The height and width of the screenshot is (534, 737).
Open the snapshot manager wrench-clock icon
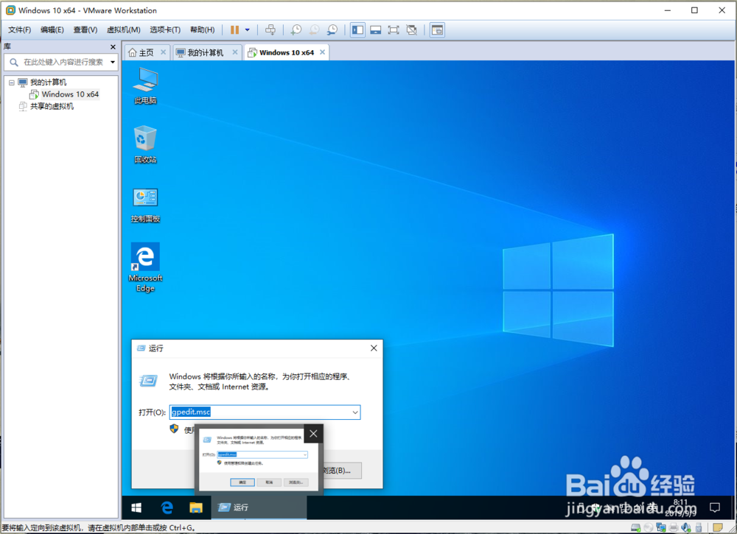332,30
